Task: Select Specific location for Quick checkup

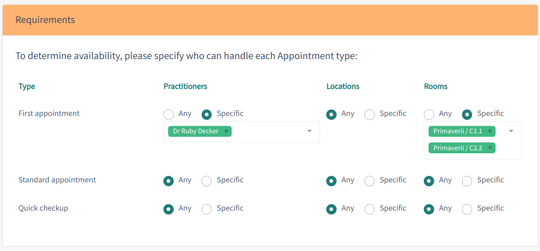Action: point(370,209)
